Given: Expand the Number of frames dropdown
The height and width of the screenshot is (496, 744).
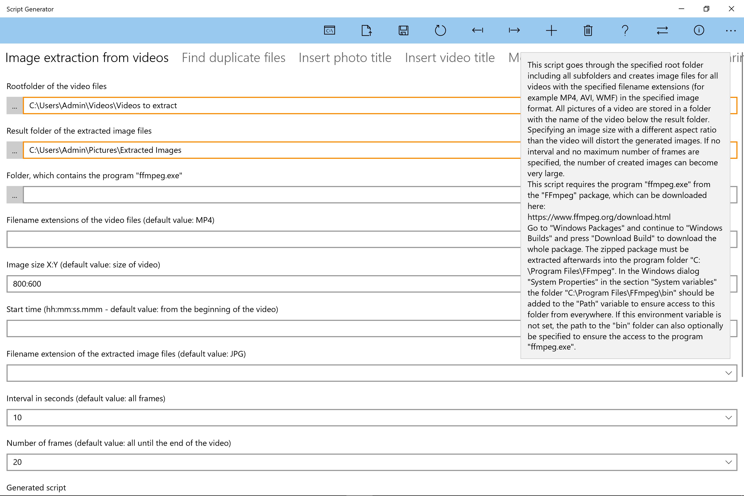Looking at the screenshot, I should (728, 462).
